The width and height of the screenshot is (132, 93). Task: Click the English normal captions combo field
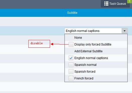(x=93, y=31)
